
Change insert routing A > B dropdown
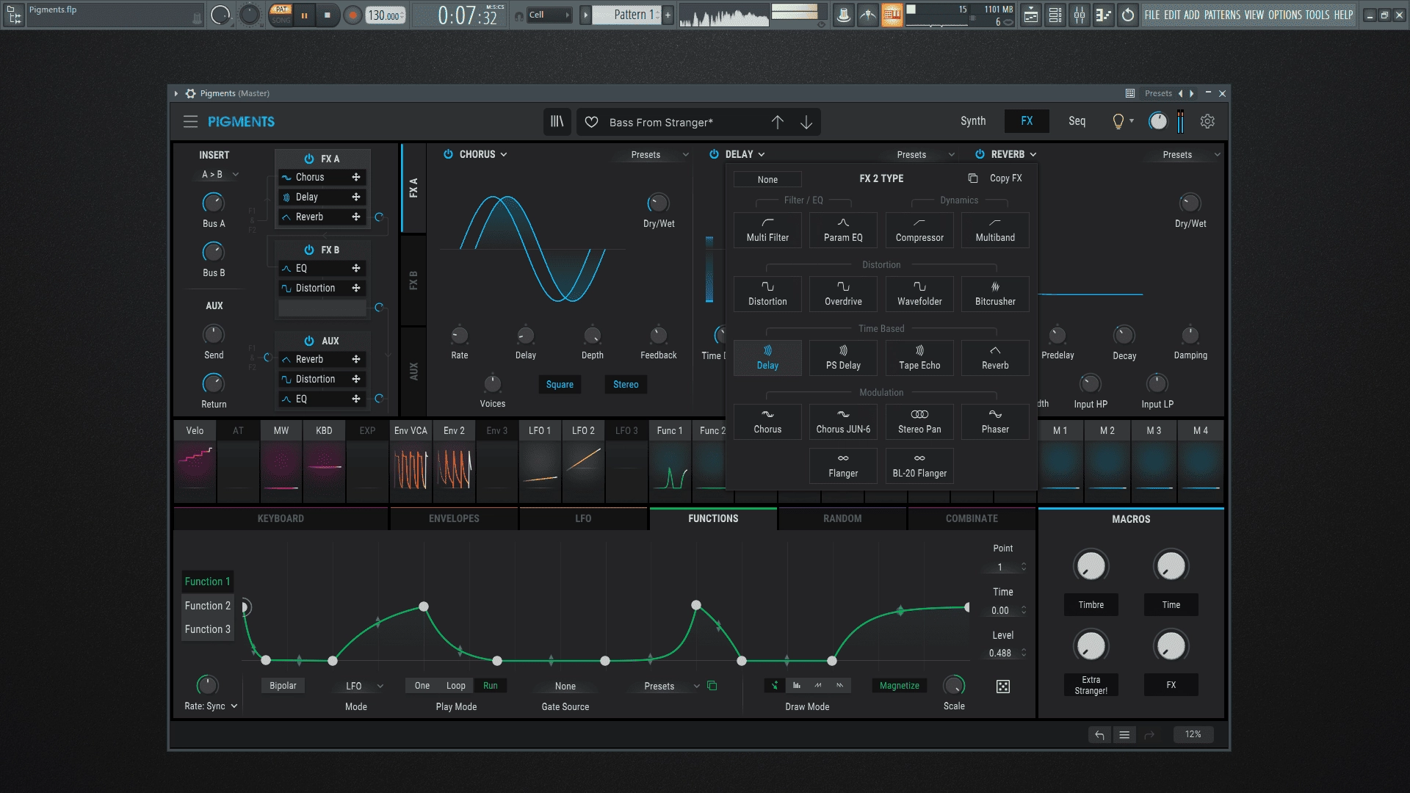pos(220,175)
